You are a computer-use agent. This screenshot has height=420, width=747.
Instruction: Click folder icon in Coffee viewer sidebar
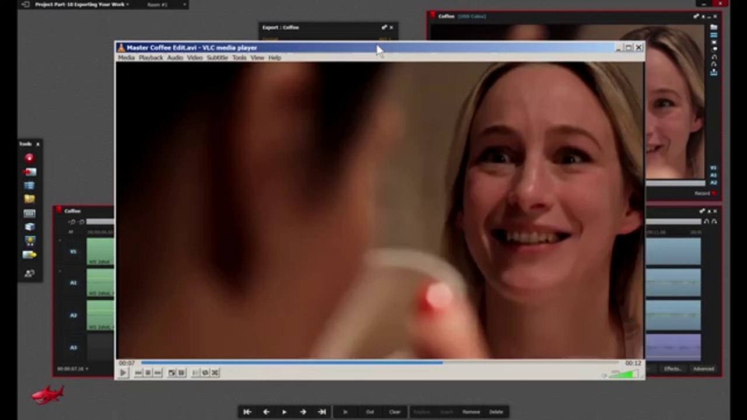[x=714, y=27]
